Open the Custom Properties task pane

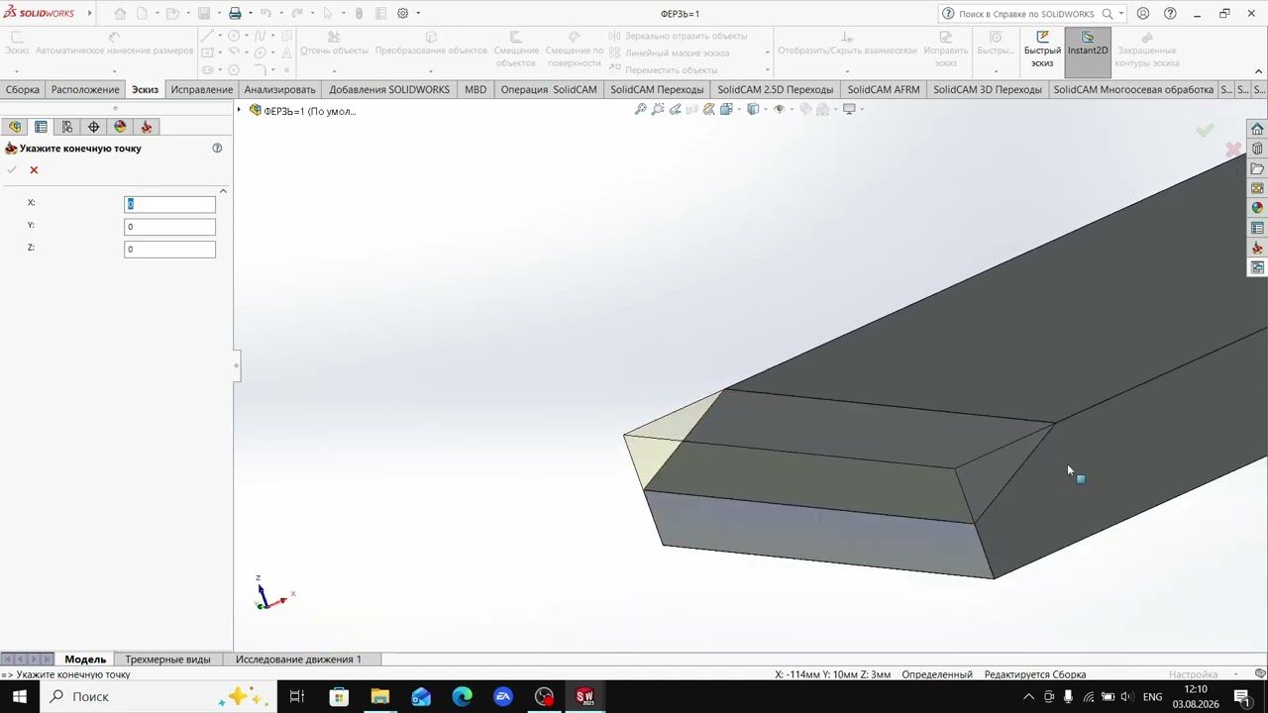(x=1257, y=229)
